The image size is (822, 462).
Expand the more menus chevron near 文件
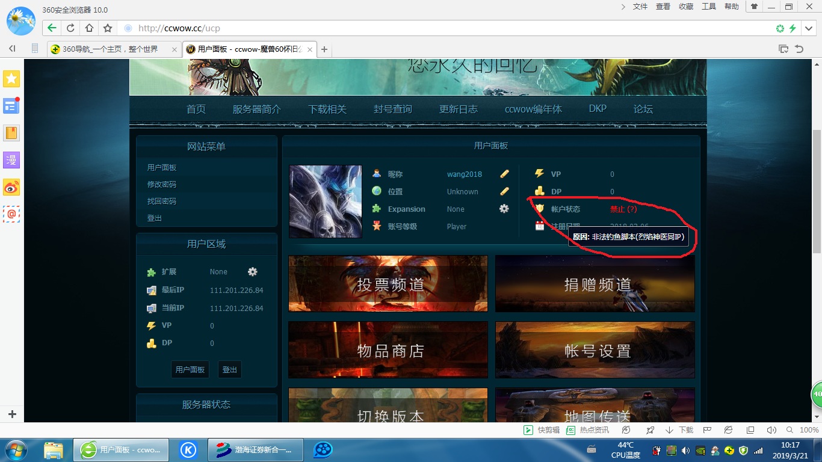click(x=623, y=7)
